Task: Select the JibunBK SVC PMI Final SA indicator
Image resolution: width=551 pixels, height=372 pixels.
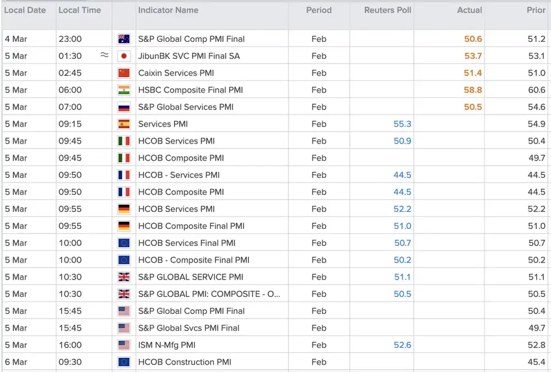Action: pos(189,56)
